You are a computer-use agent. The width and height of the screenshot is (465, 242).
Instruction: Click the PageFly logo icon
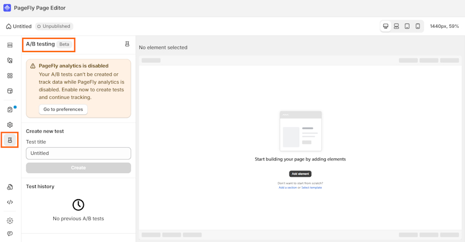point(7,8)
